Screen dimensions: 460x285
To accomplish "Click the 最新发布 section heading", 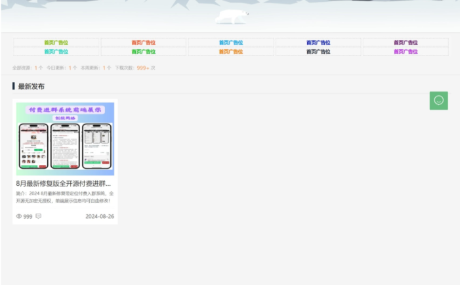I will coord(31,86).
